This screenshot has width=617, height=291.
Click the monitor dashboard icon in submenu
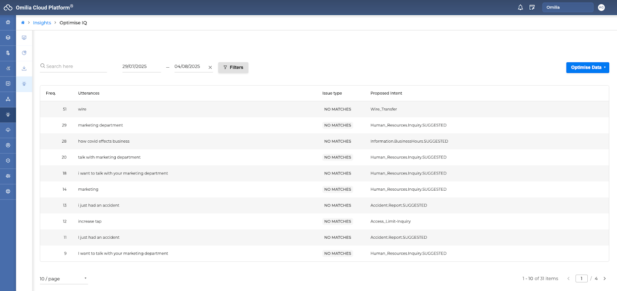click(x=24, y=38)
